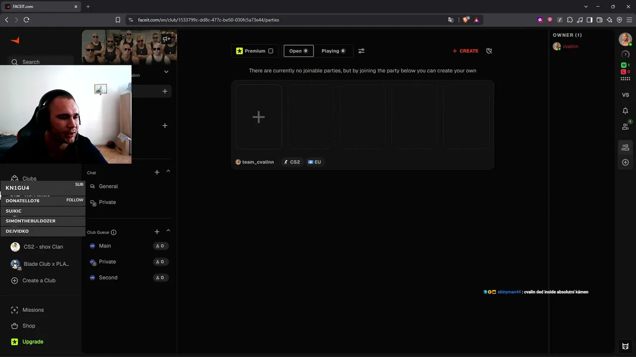The width and height of the screenshot is (636, 357).
Task: Click the announcement megaphone icon on club banner
Action: click(166, 39)
